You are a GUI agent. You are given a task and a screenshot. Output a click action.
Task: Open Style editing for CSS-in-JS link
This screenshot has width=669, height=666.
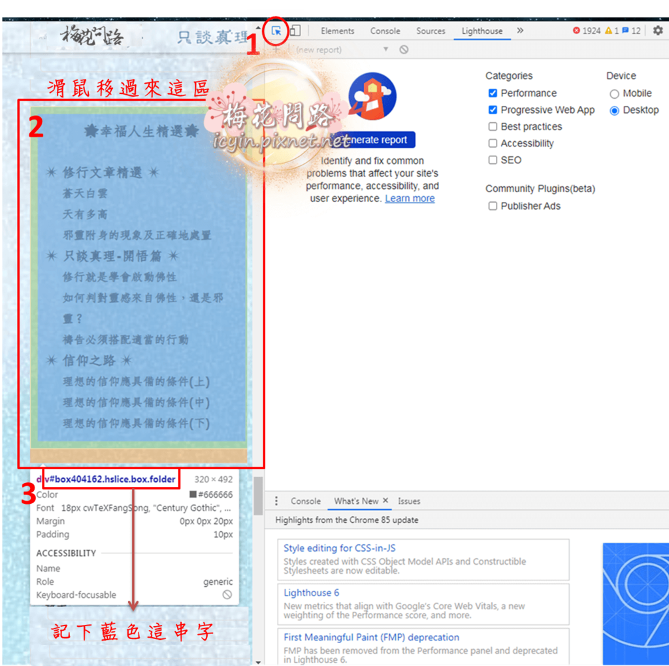click(x=340, y=548)
